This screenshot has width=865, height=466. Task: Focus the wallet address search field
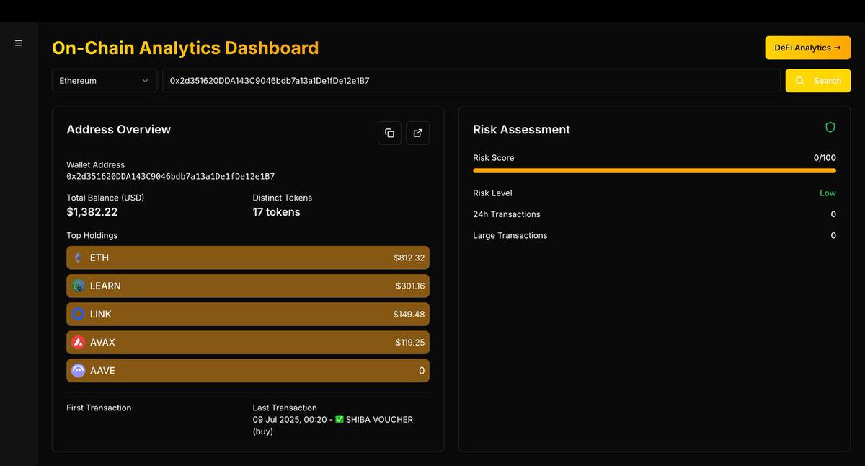[471, 81]
